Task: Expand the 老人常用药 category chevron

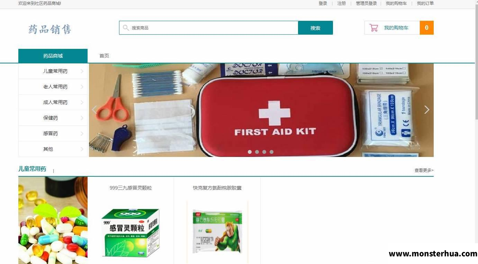Action: pos(82,87)
